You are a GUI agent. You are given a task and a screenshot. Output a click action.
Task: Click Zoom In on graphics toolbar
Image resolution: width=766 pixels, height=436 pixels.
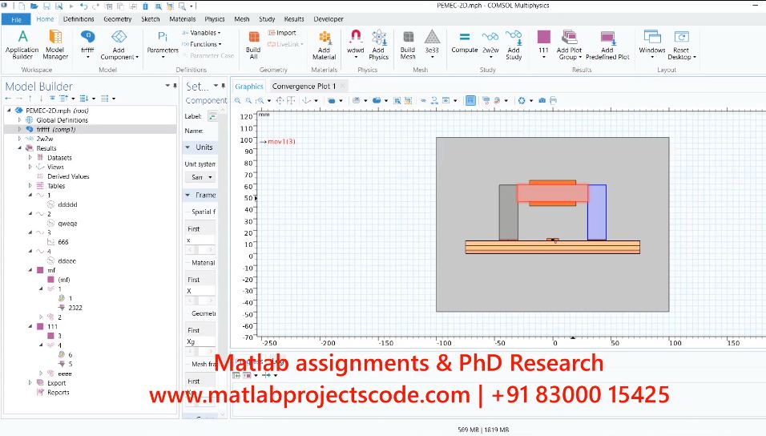(238, 100)
